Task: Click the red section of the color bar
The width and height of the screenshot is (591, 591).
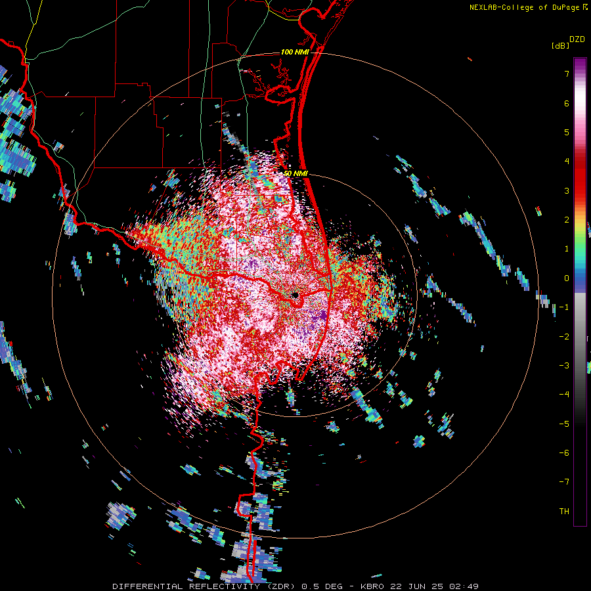Action: click(x=580, y=177)
